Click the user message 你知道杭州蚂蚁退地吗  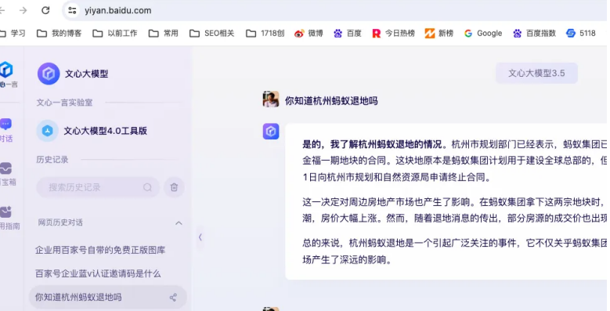(x=331, y=101)
